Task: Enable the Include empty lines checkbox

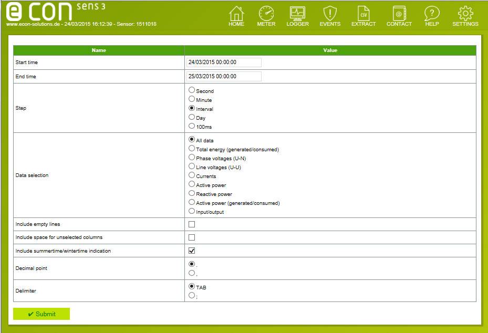Action: [x=192, y=224]
